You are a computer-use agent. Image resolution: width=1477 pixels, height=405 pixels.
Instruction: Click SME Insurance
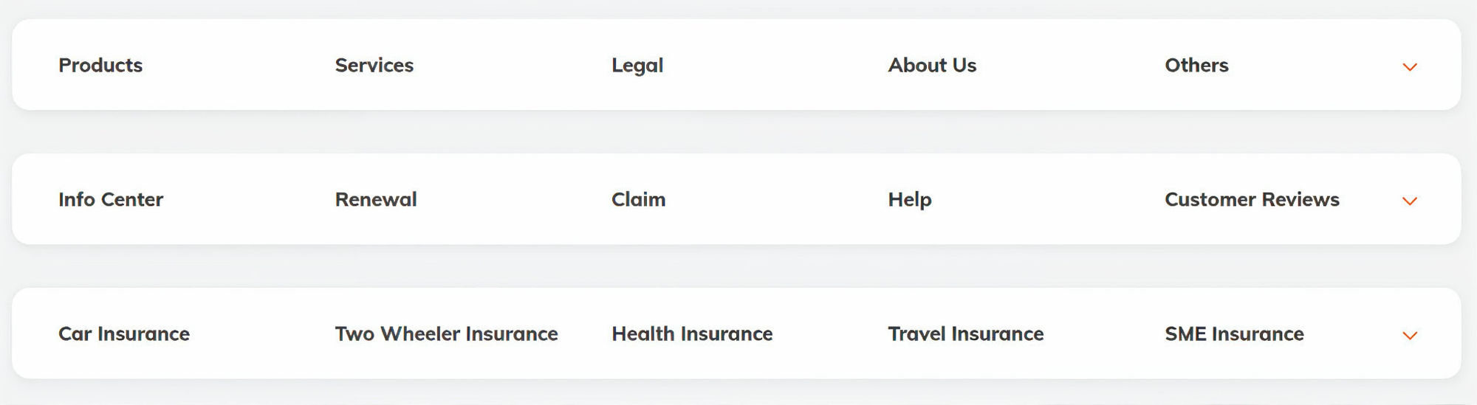1234,334
